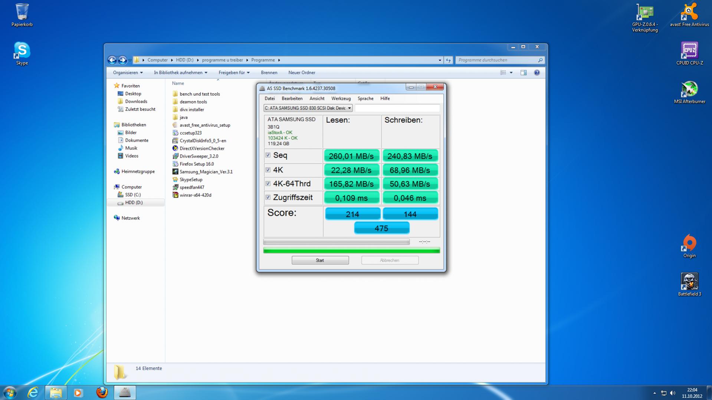Expand In Bibliothek aufnehmen dropdown
The height and width of the screenshot is (400, 712).
181,73
